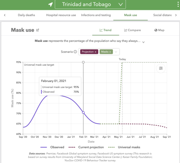Remove the Projection scenario tag

95,52
